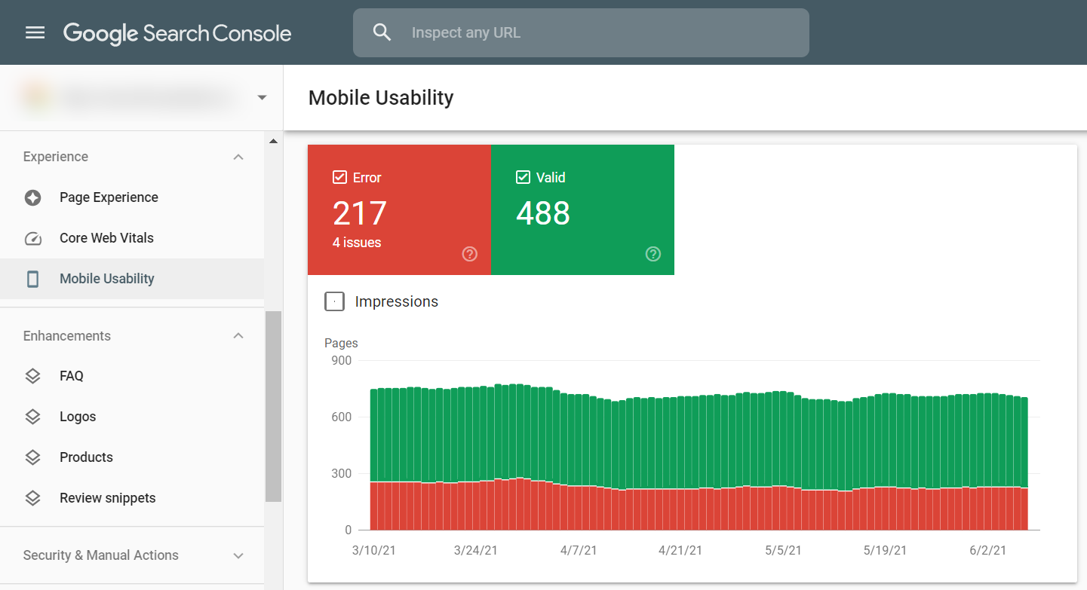Viewport: 1087px width, 590px height.
Task: Uncheck the Valid checkbox
Action: [523, 178]
